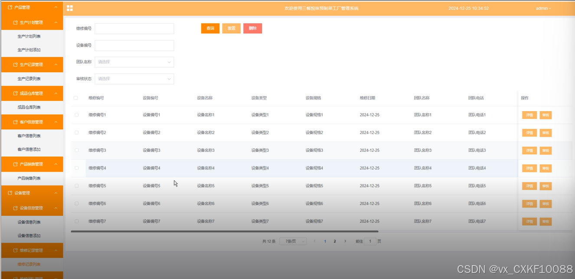
Task: Collapse the 设备管理 section chevron
Action: point(56,193)
